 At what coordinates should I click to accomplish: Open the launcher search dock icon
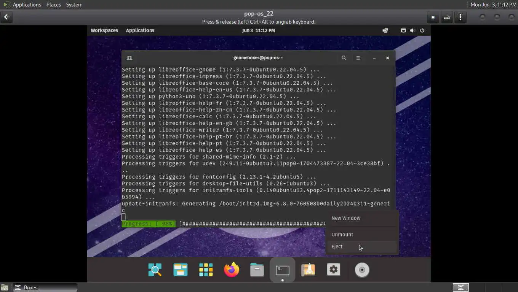coord(155,270)
